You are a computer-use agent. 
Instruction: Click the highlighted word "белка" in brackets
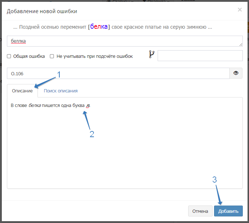point(98,27)
